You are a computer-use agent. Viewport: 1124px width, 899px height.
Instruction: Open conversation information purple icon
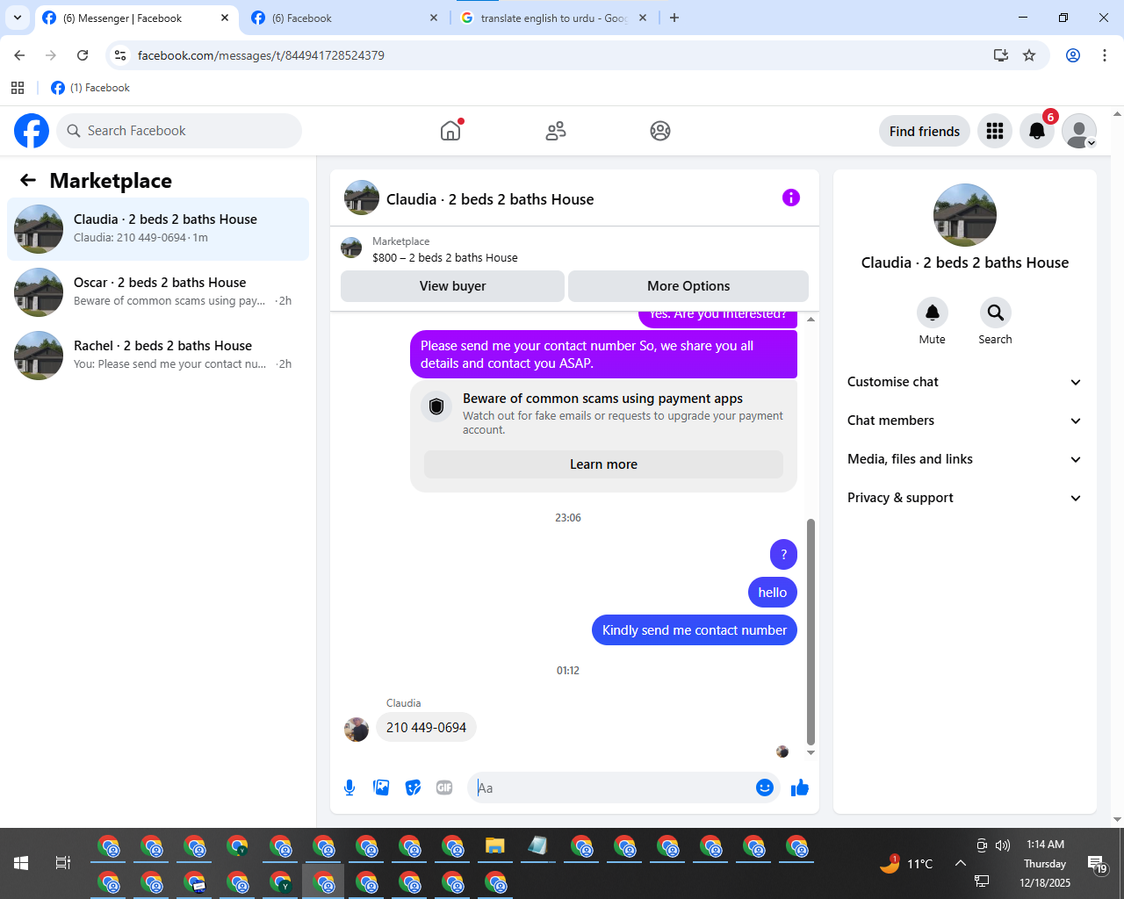click(x=791, y=198)
